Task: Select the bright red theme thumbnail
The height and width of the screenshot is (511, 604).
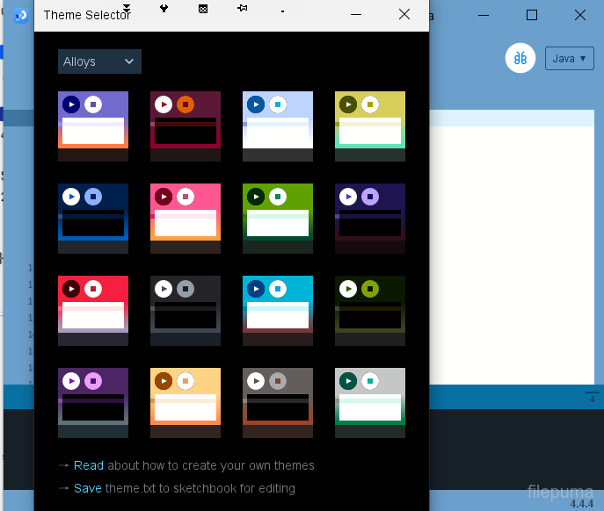Action: (x=93, y=311)
